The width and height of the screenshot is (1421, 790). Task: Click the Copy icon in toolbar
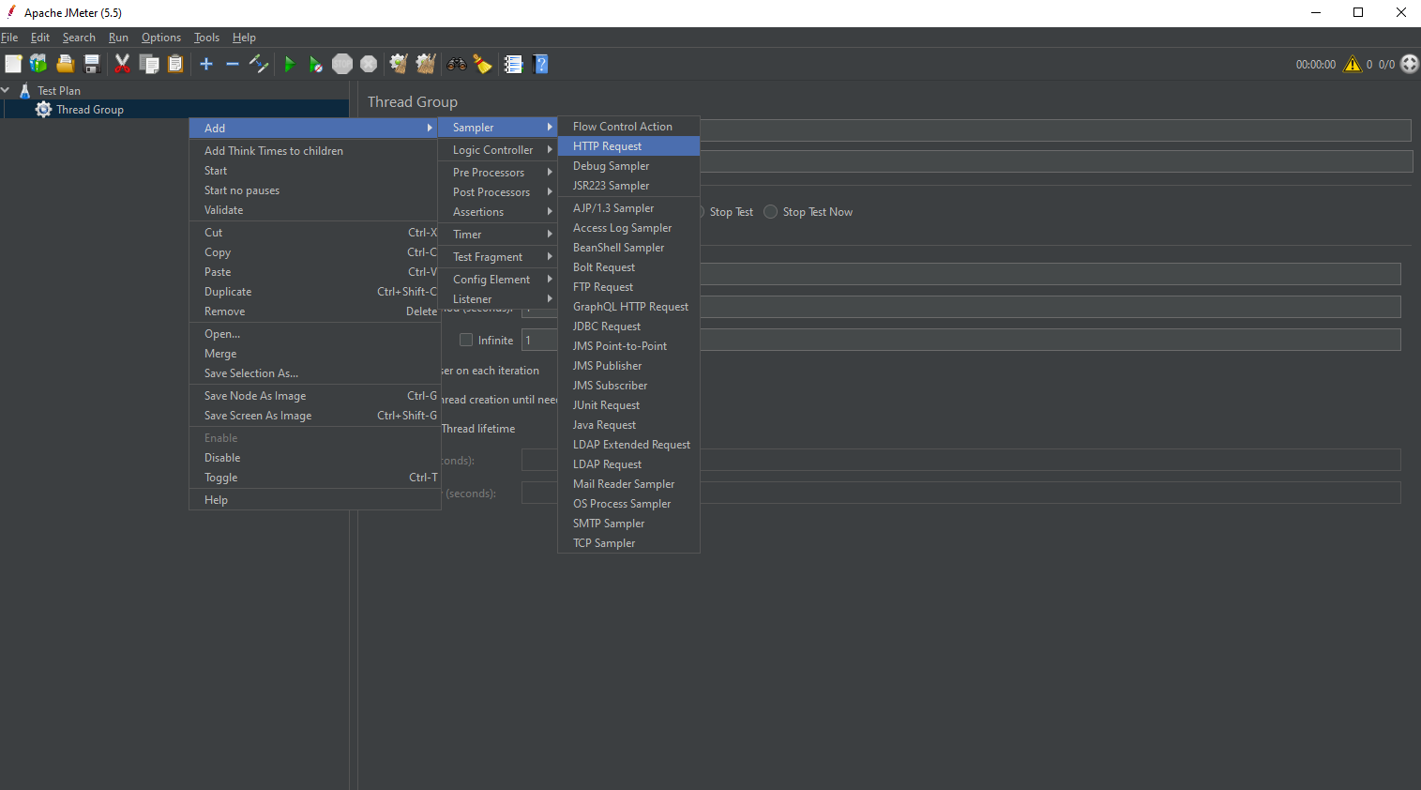[x=149, y=64]
